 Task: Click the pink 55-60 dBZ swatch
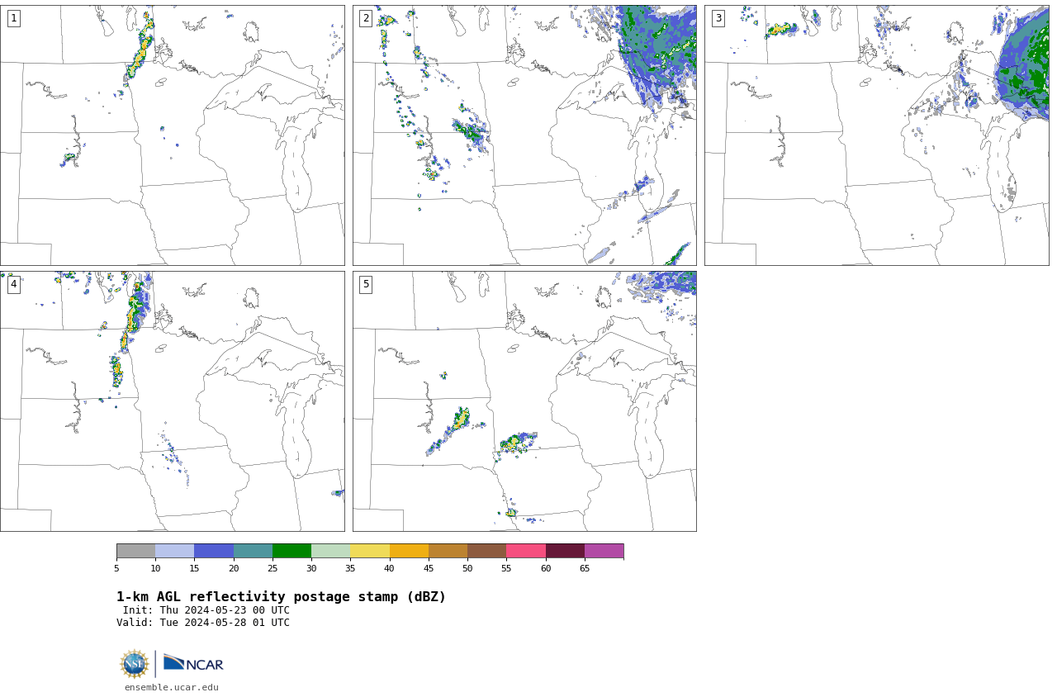[526, 551]
